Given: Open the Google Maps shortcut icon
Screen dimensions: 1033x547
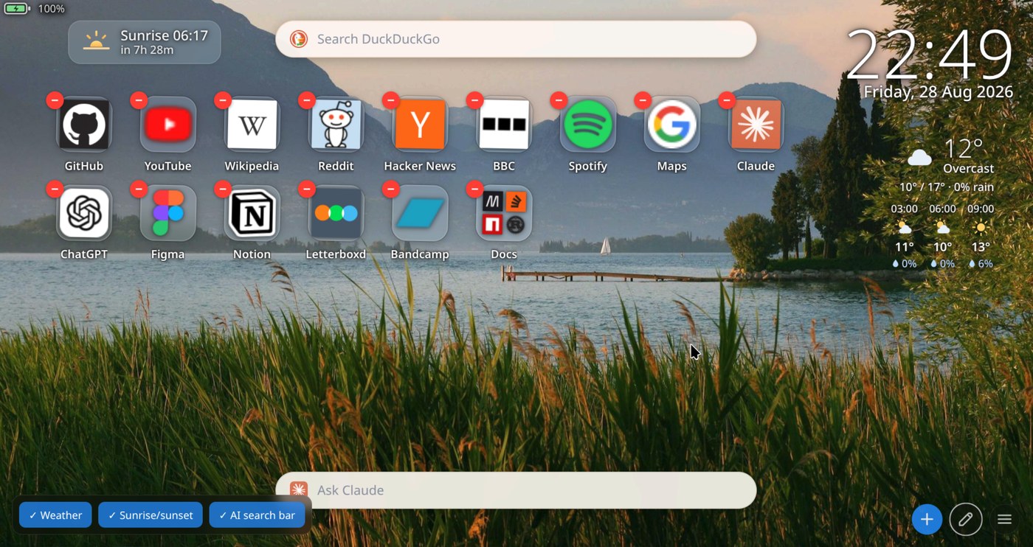Looking at the screenshot, I should pyautogui.click(x=672, y=125).
